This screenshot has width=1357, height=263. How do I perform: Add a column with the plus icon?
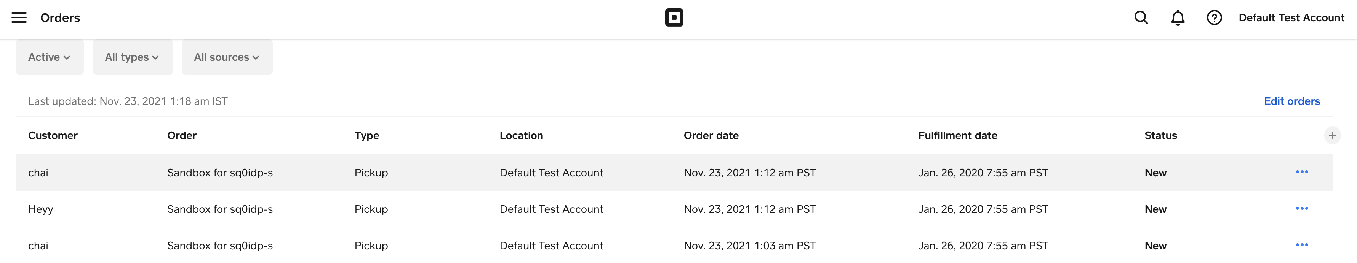coord(1332,136)
